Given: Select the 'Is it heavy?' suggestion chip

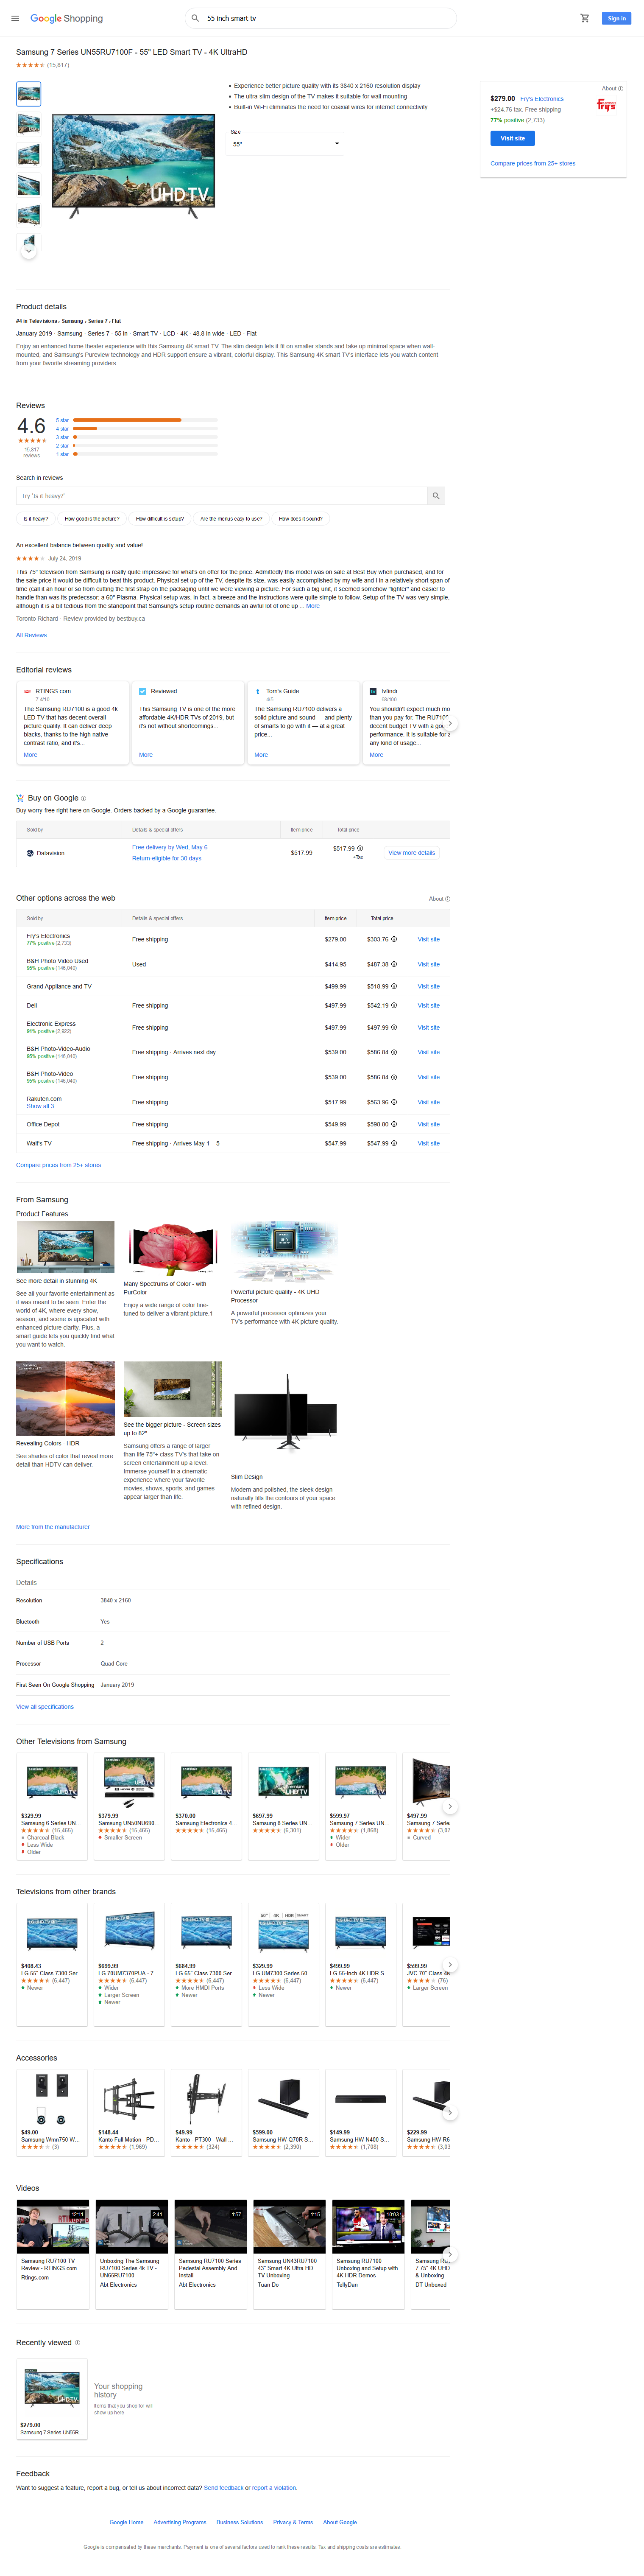Looking at the screenshot, I should click(x=36, y=519).
